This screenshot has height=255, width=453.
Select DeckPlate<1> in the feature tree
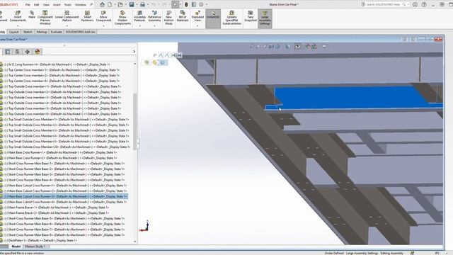(40, 240)
